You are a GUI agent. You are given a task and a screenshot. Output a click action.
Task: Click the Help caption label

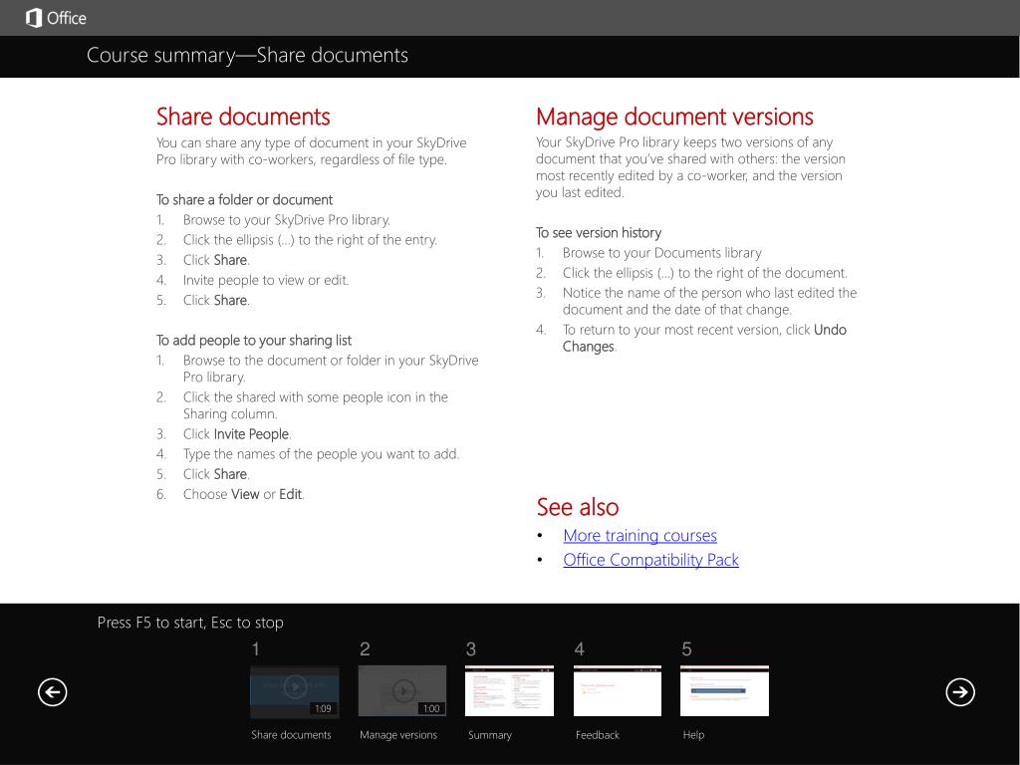693,735
